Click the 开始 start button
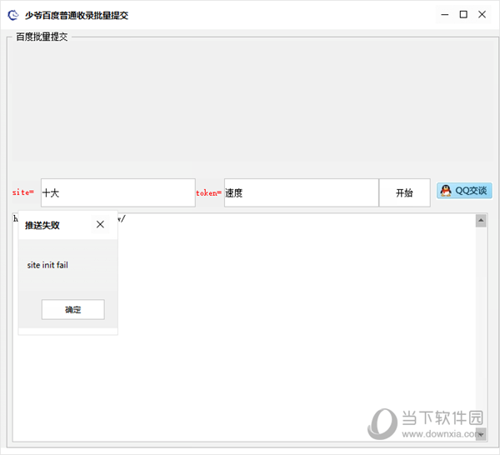This screenshot has width=500, height=455. coord(404,192)
